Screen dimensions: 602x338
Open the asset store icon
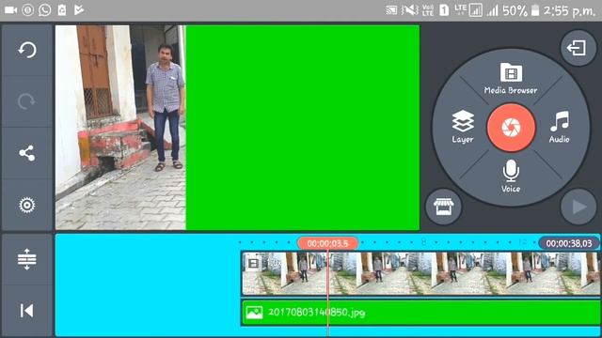click(x=444, y=207)
